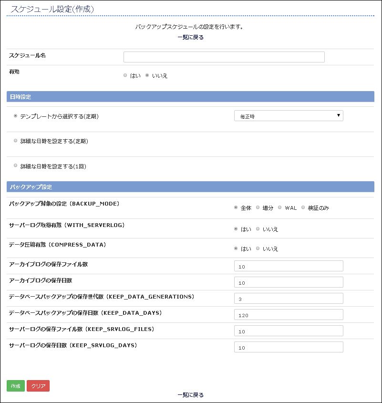Choose 詳細な日時を設定する(定期) radio option
This screenshot has width=382, height=403.
point(15,141)
